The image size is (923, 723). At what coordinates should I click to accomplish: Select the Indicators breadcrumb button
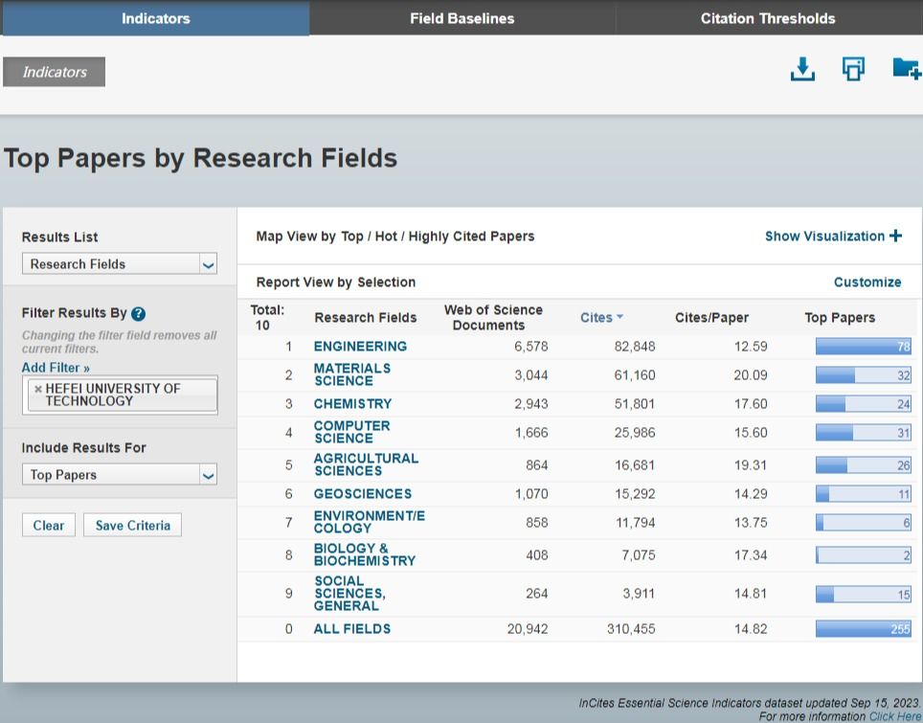[55, 72]
